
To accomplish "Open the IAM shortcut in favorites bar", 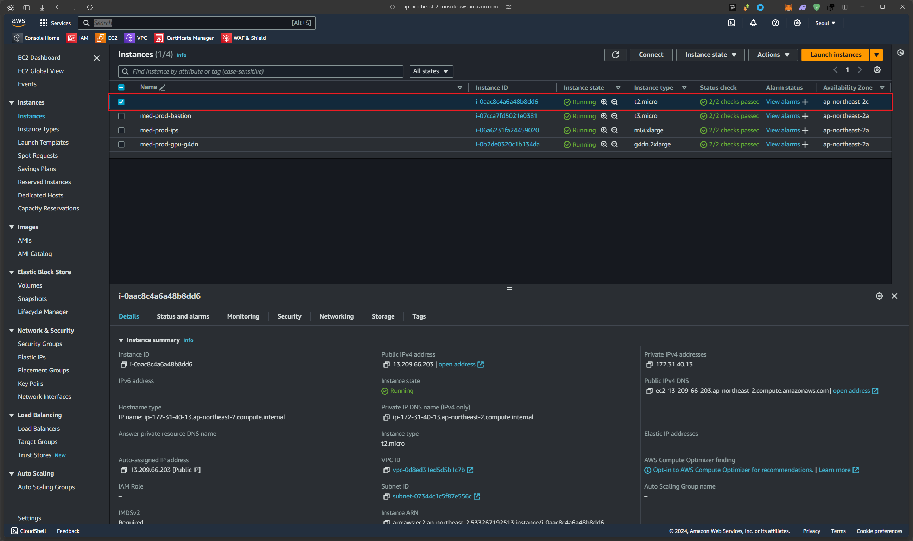I will tap(78, 38).
